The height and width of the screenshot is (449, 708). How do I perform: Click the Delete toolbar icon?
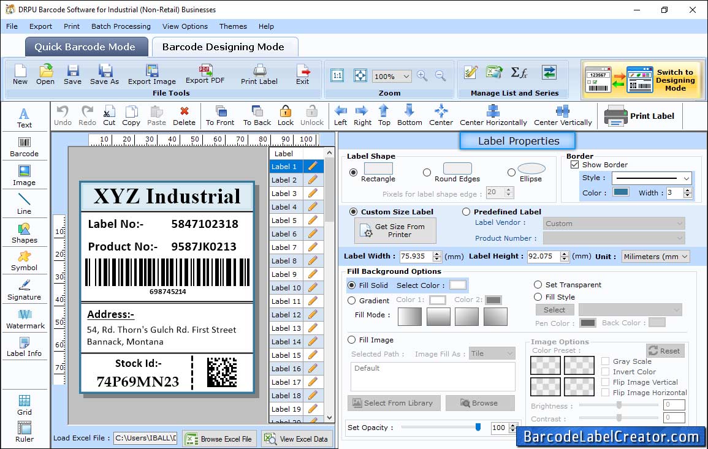click(x=185, y=116)
